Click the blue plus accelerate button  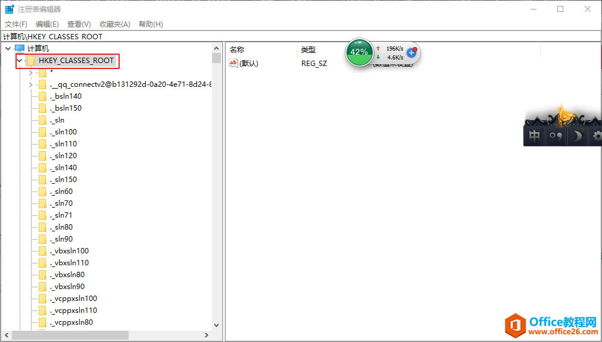[x=412, y=52]
